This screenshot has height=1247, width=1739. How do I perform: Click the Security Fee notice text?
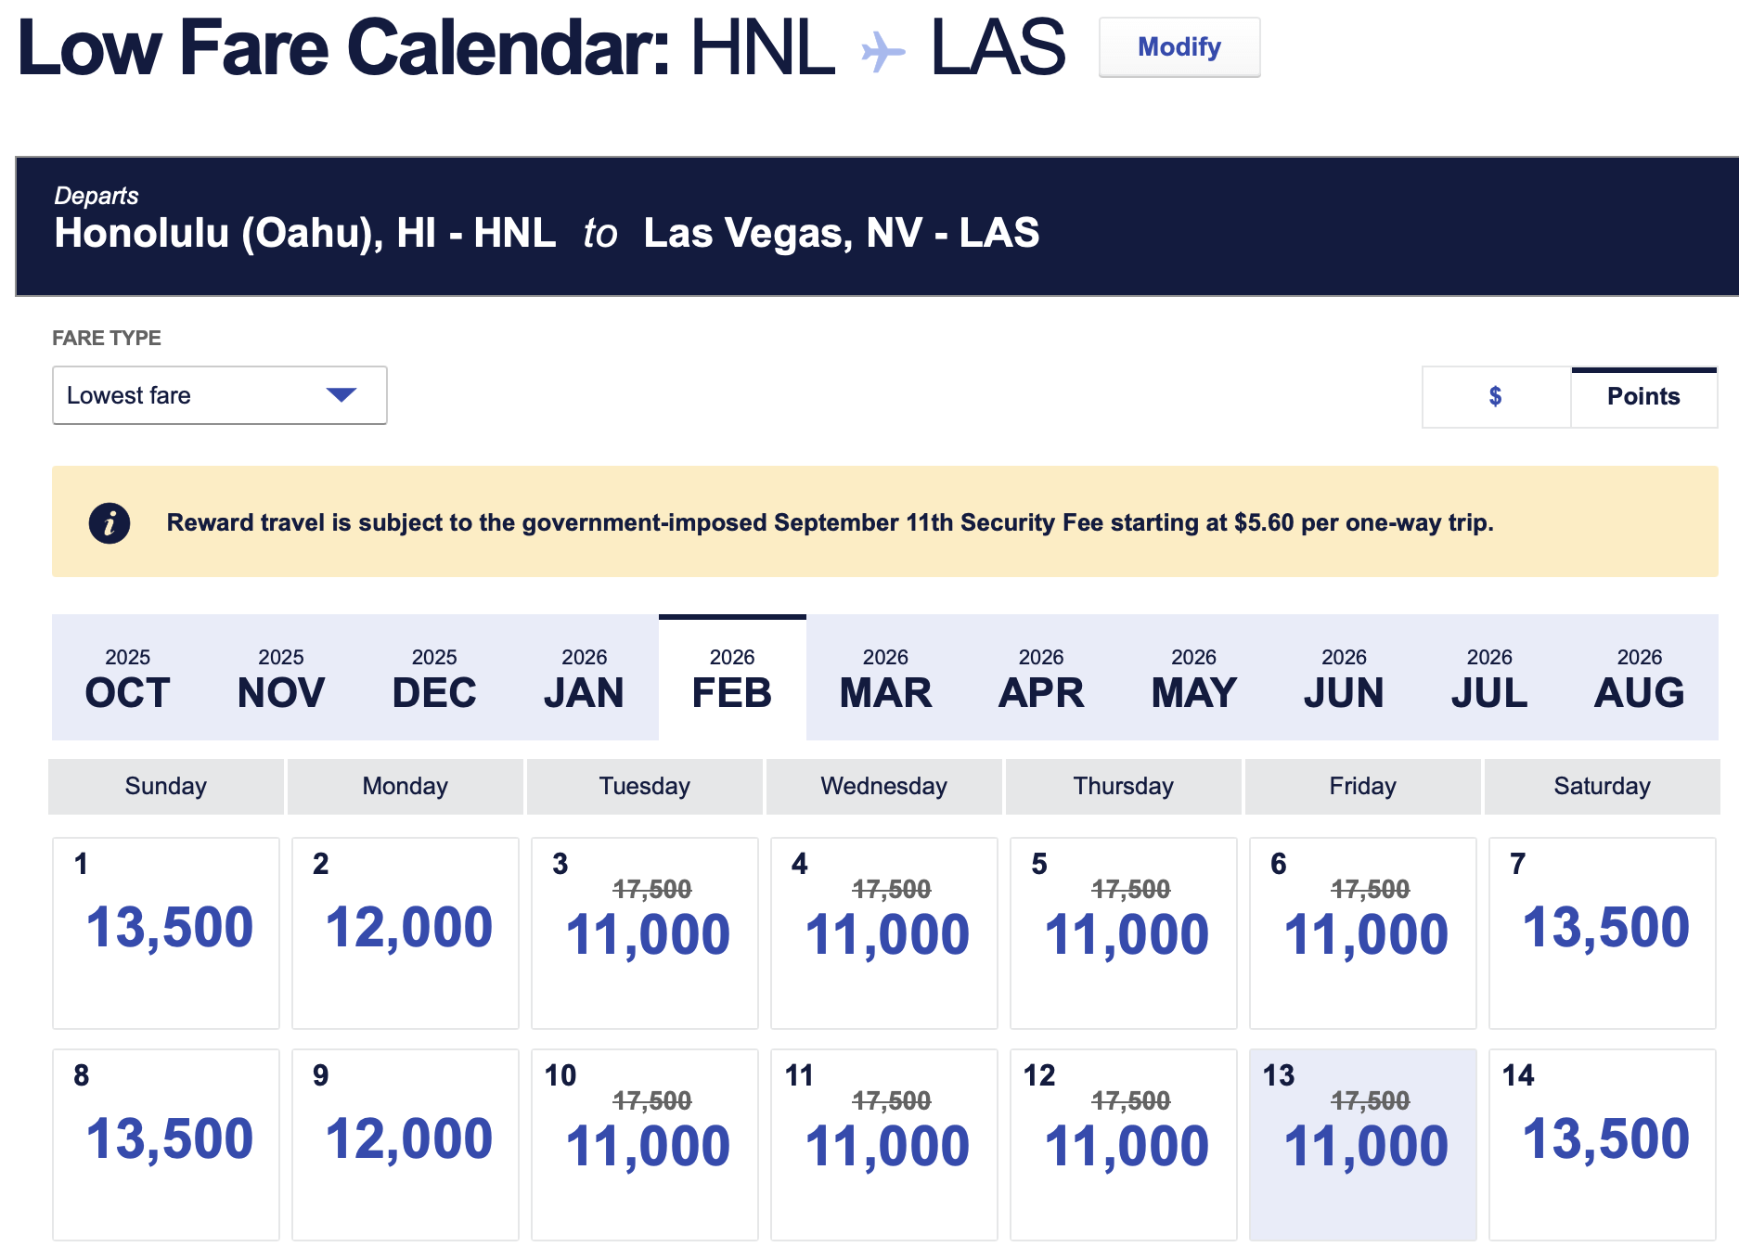click(831, 523)
